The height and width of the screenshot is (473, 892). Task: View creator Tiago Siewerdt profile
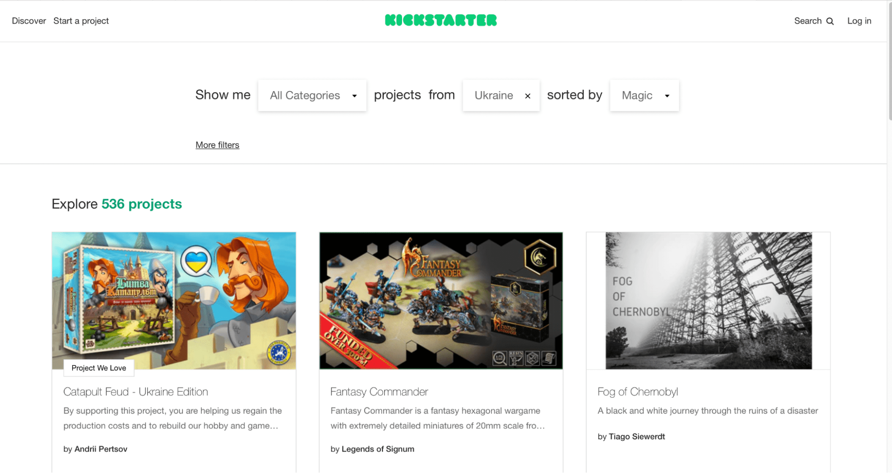pyautogui.click(x=637, y=436)
